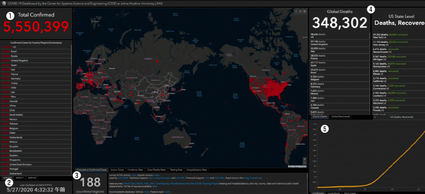
Task: Open the legend list icon on the map
Action: tap(300, 11)
